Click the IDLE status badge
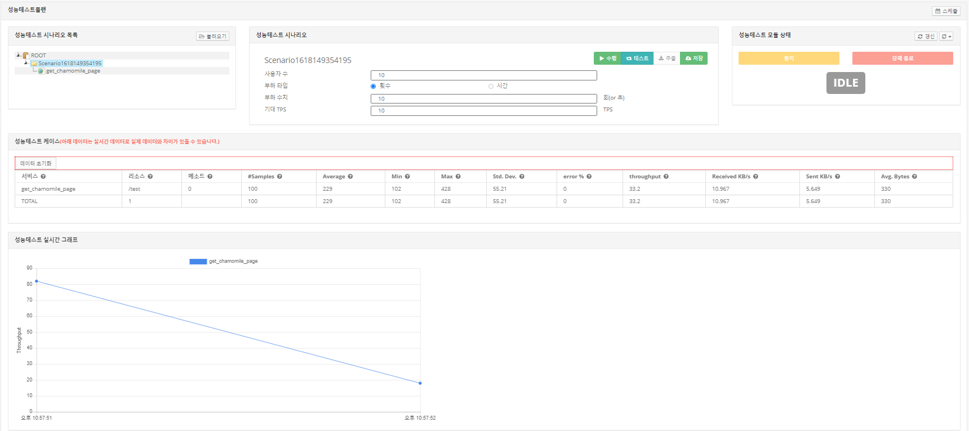 click(846, 83)
